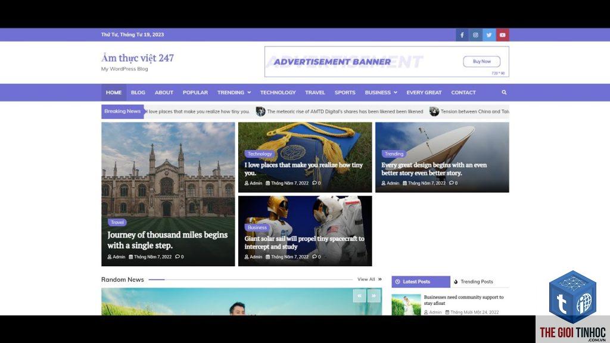This screenshot has height=343, width=610.
Task: Click the ticker avatar beside AMTD Digital headline
Action: 261,111
